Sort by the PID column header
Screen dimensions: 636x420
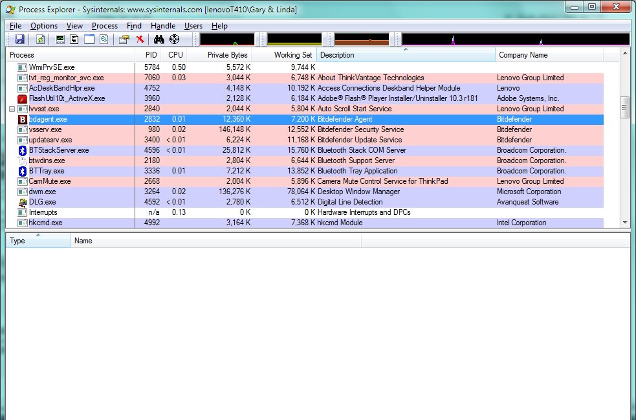click(148, 55)
